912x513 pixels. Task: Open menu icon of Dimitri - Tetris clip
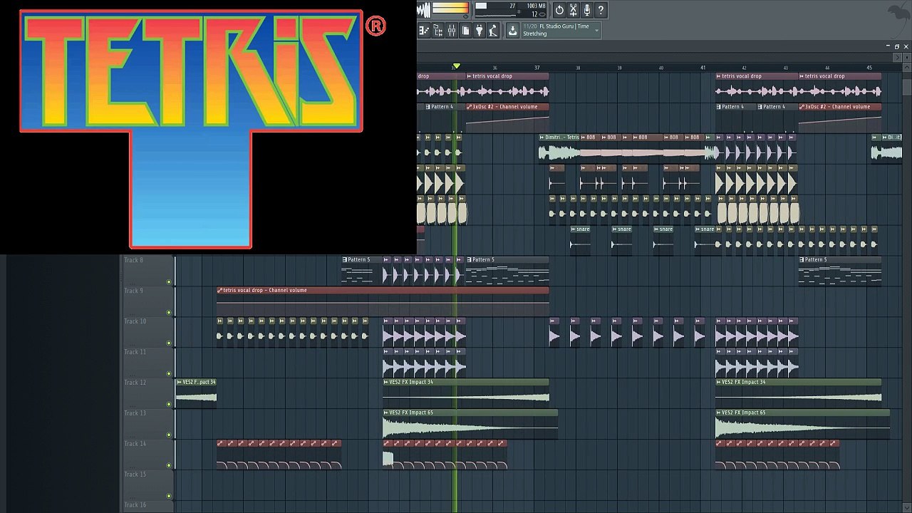pyautogui.click(x=541, y=137)
